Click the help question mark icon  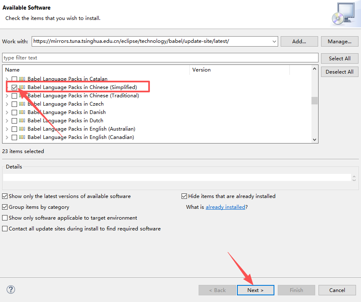pyautogui.click(x=11, y=290)
